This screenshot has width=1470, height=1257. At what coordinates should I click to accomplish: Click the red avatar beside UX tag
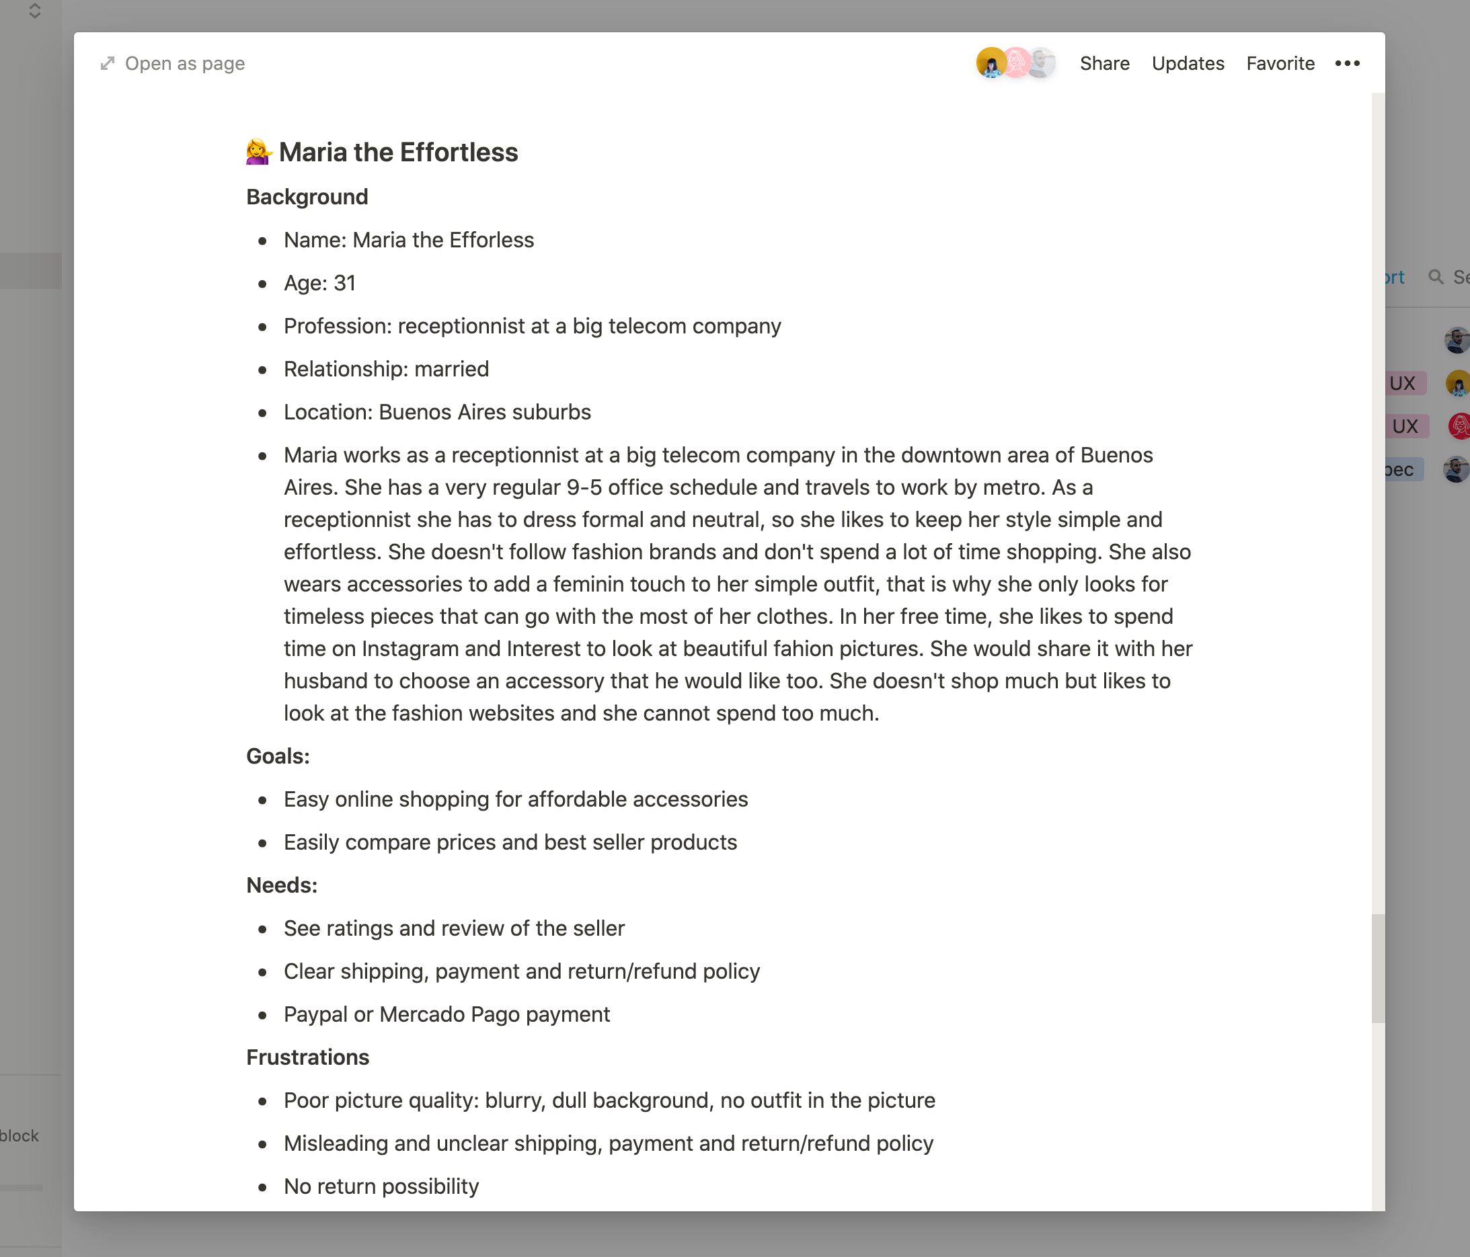point(1459,426)
